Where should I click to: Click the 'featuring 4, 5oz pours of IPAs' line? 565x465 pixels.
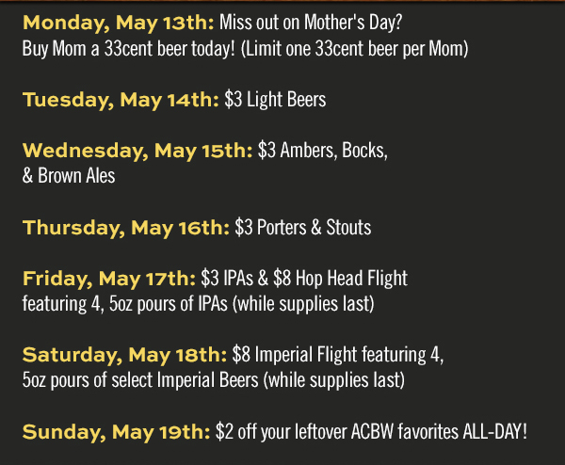pyautogui.click(x=125, y=304)
